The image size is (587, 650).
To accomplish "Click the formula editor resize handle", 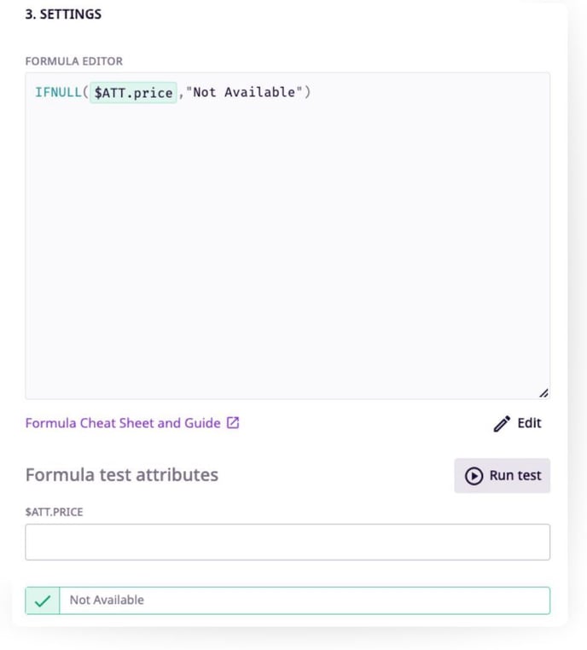I will [x=543, y=392].
